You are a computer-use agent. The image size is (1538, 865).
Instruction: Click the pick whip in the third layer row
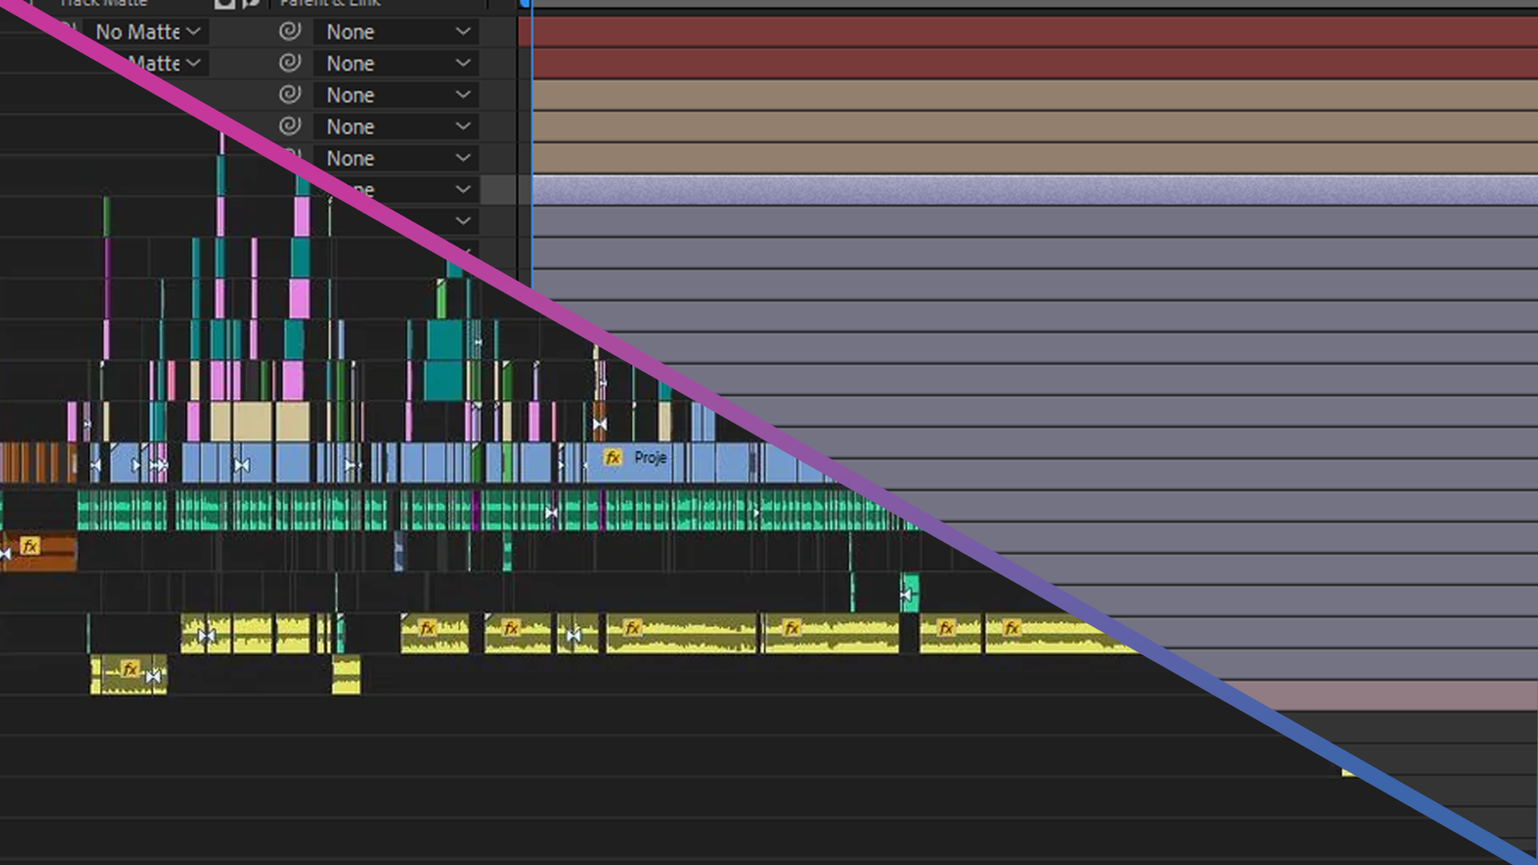pyautogui.click(x=289, y=95)
